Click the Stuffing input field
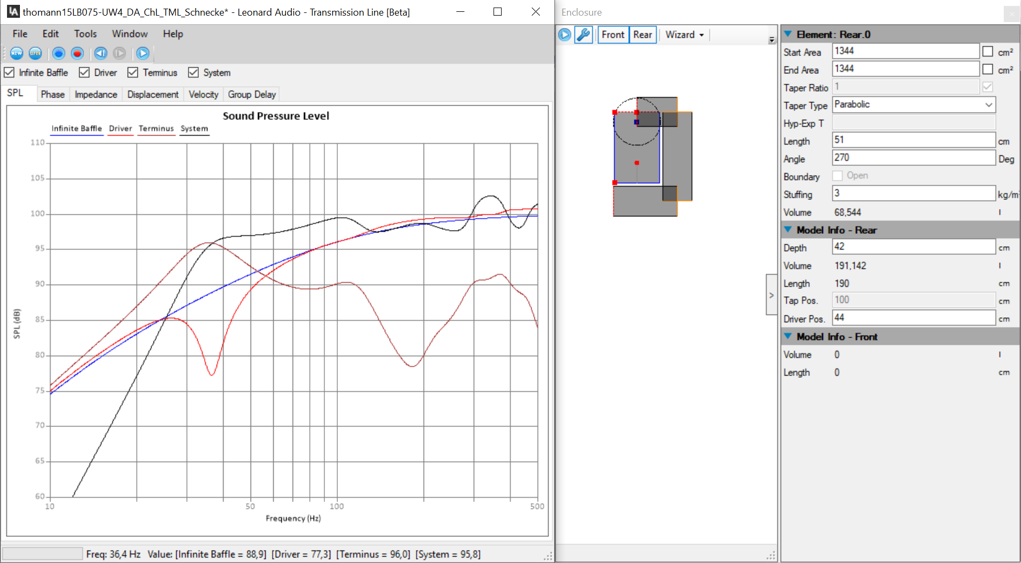 click(913, 193)
